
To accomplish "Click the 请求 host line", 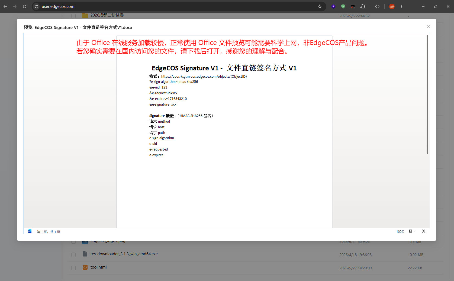I will tap(157, 127).
